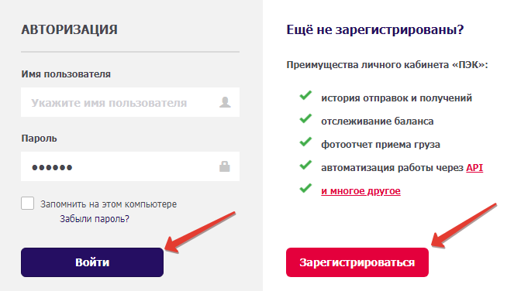Image resolution: width=514 pixels, height=291 pixels.
Task: Click the «Имя пользователя» field label
Action: click(66, 74)
